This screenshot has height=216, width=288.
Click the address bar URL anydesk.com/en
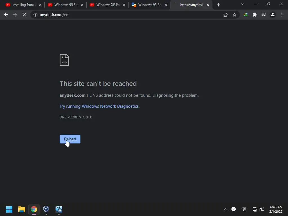[54, 15]
